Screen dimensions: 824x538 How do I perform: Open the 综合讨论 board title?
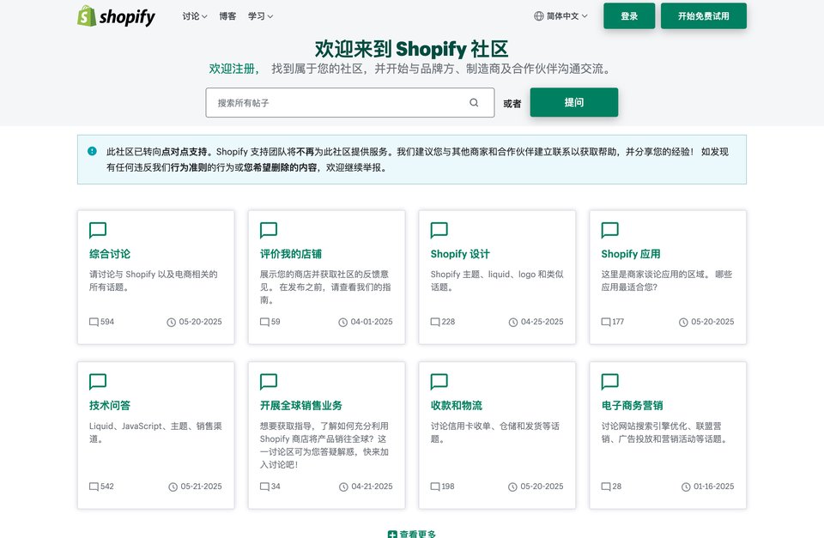pyautogui.click(x=110, y=254)
